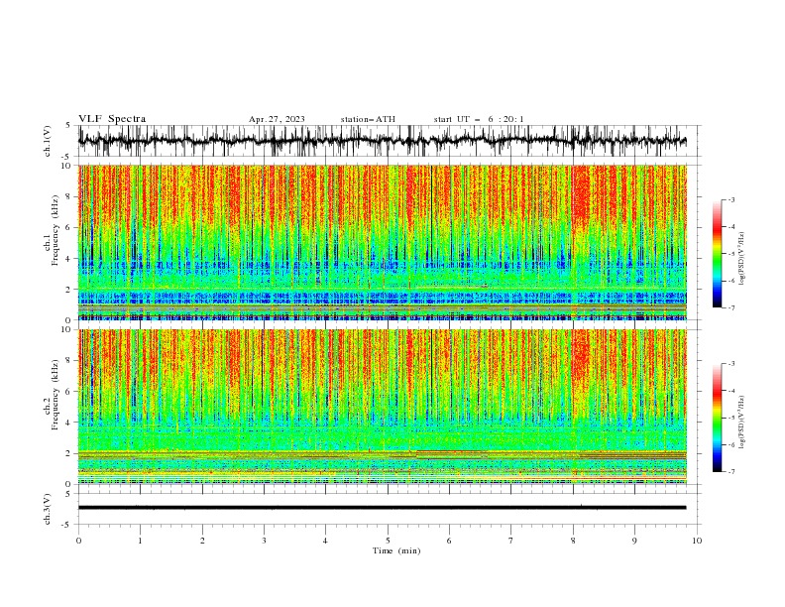Click the 'station=ATH' label

[x=368, y=119]
